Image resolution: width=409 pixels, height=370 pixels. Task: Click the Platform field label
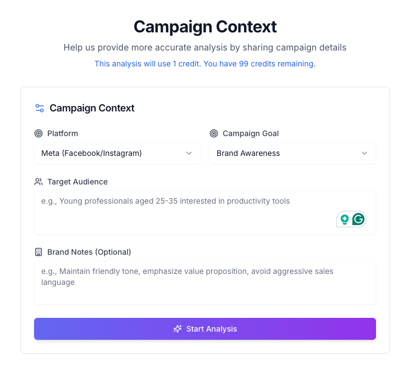63,133
